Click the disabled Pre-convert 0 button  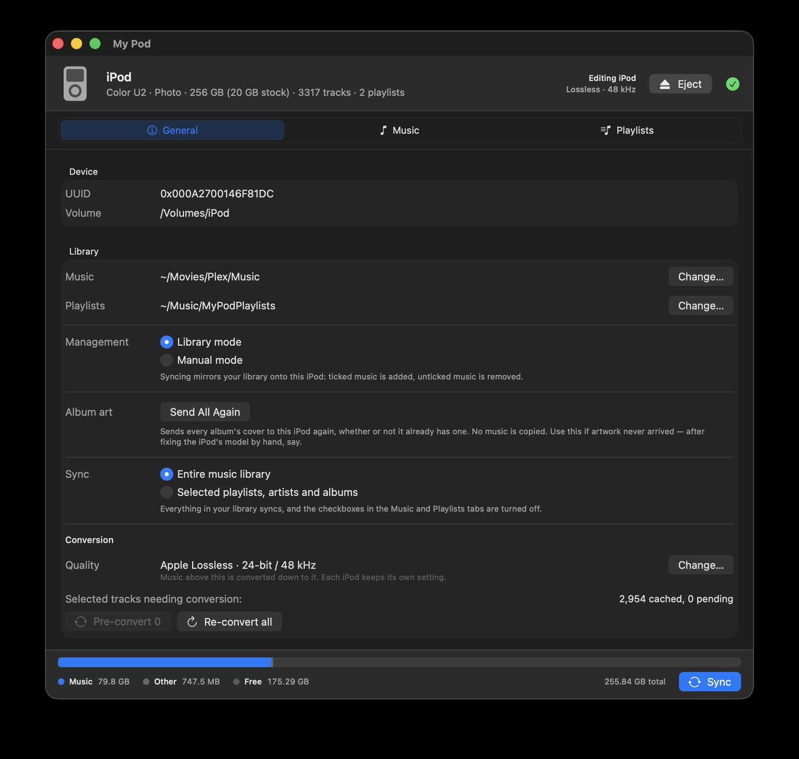[x=118, y=621]
